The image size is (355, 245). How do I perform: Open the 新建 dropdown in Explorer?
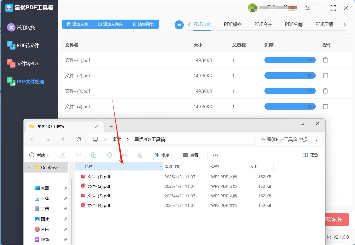(x=39, y=155)
